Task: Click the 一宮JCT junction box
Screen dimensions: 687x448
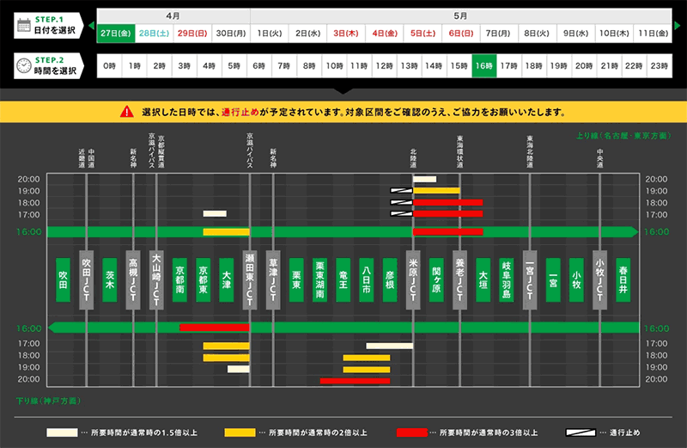Action: point(530,280)
